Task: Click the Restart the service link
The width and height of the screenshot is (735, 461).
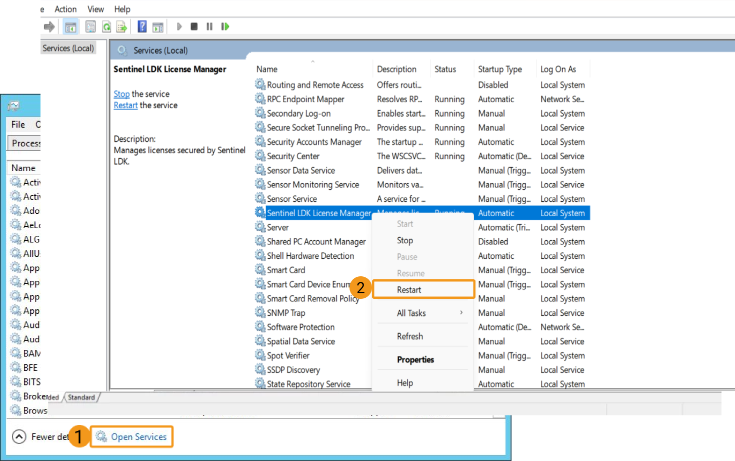Action: point(125,106)
